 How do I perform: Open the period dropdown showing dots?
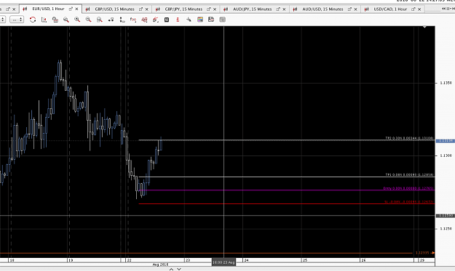coord(17,20)
